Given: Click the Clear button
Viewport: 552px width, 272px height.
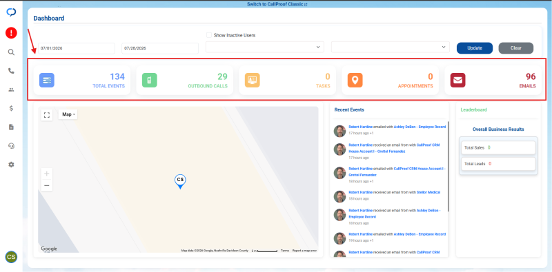Looking at the screenshot, I should tap(515, 48).
